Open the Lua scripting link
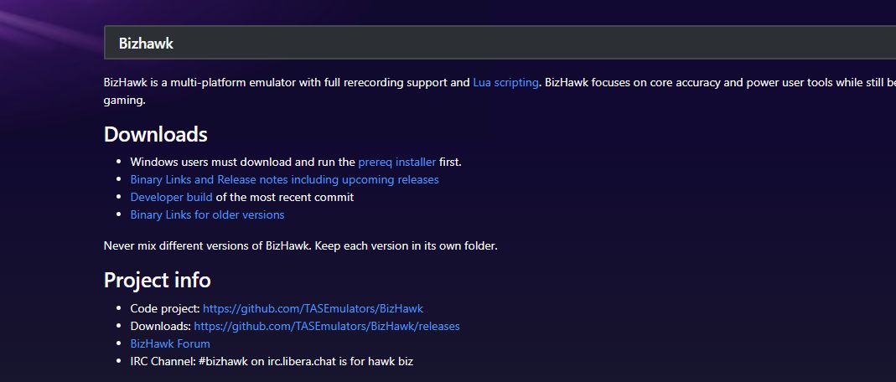The image size is (896, 382). (505, 82)
